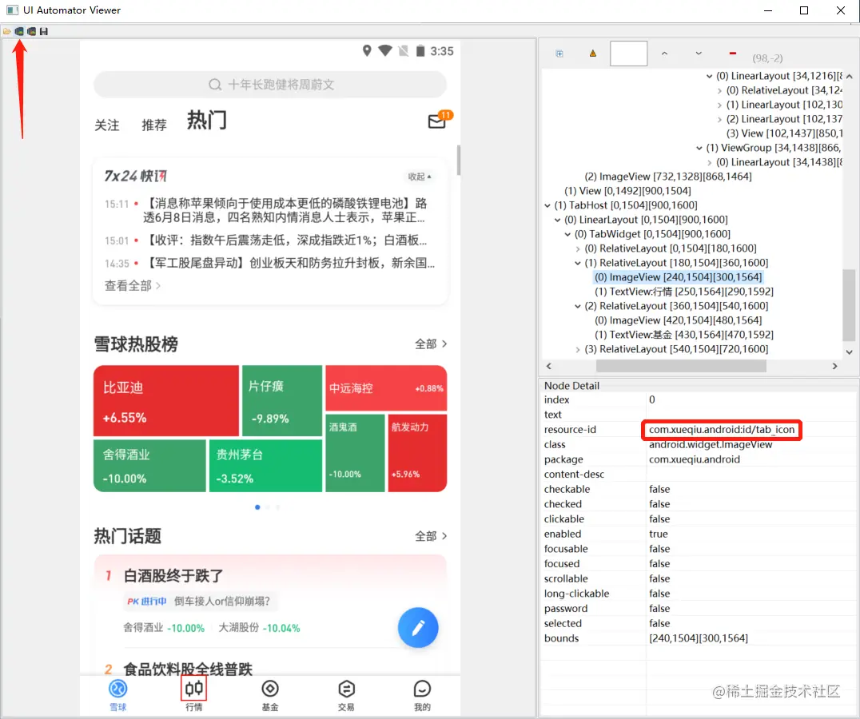Go to previous search result arrow

click(x=665, y=54)
